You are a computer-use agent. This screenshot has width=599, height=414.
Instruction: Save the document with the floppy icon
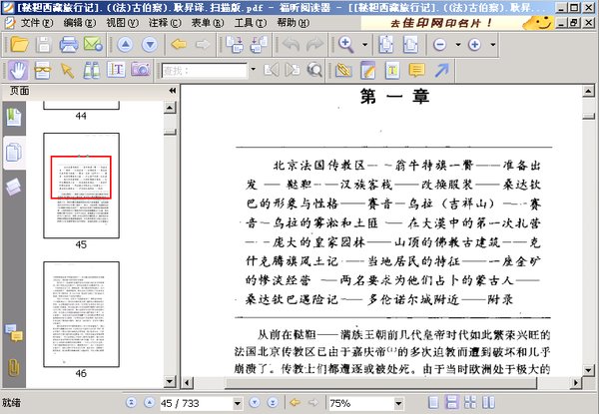(x=44, y=45)
